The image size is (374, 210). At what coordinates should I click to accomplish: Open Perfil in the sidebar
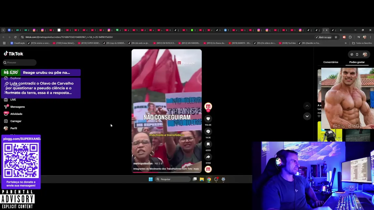click(x=10, y=128)
